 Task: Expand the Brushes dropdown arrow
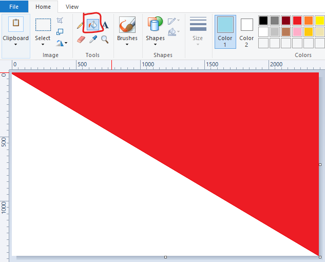pyautogui.click(x=127, y=44)
